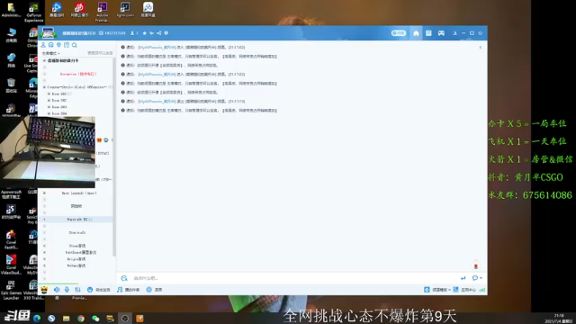Image resolution: width=576 pixels, height=324 pixels.
Task: Open the Recycle Bin desktop icon
Action: tap(11, 85)
